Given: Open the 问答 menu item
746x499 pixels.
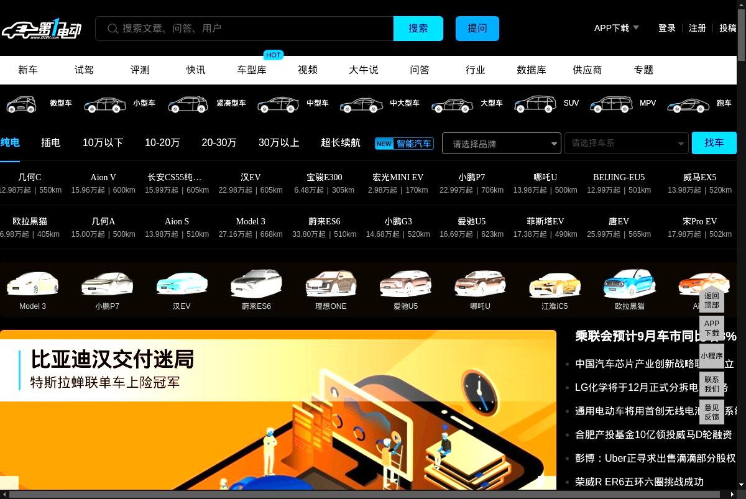Looking at the screenshot, I should (420, 70).
